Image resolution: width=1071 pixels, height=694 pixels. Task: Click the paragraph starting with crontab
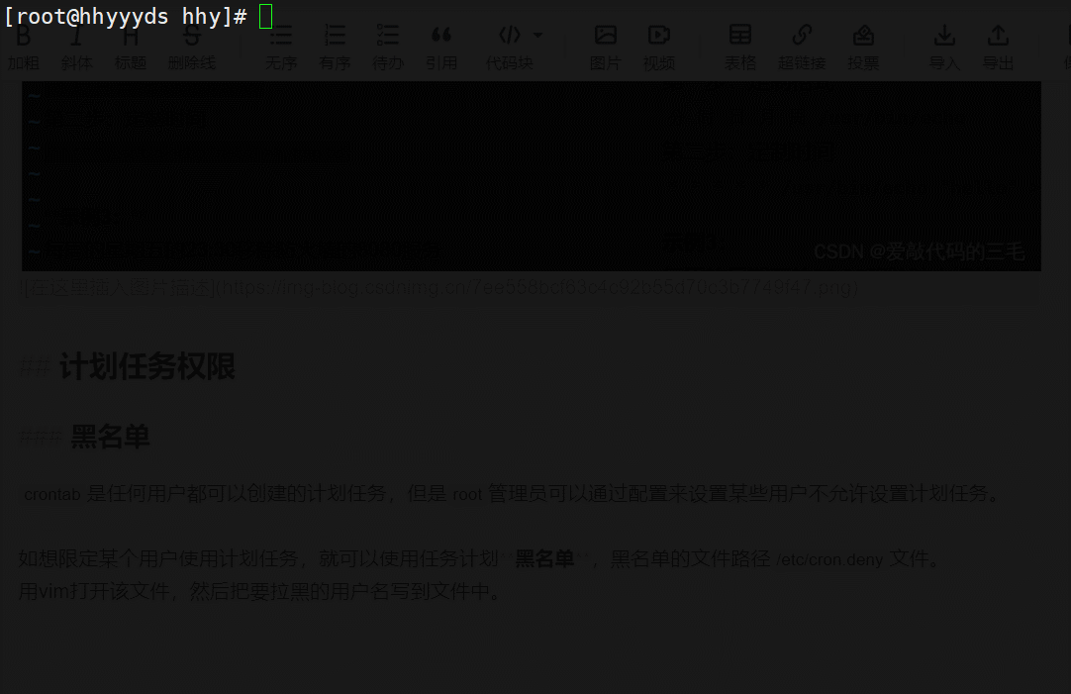coord(511,493)
